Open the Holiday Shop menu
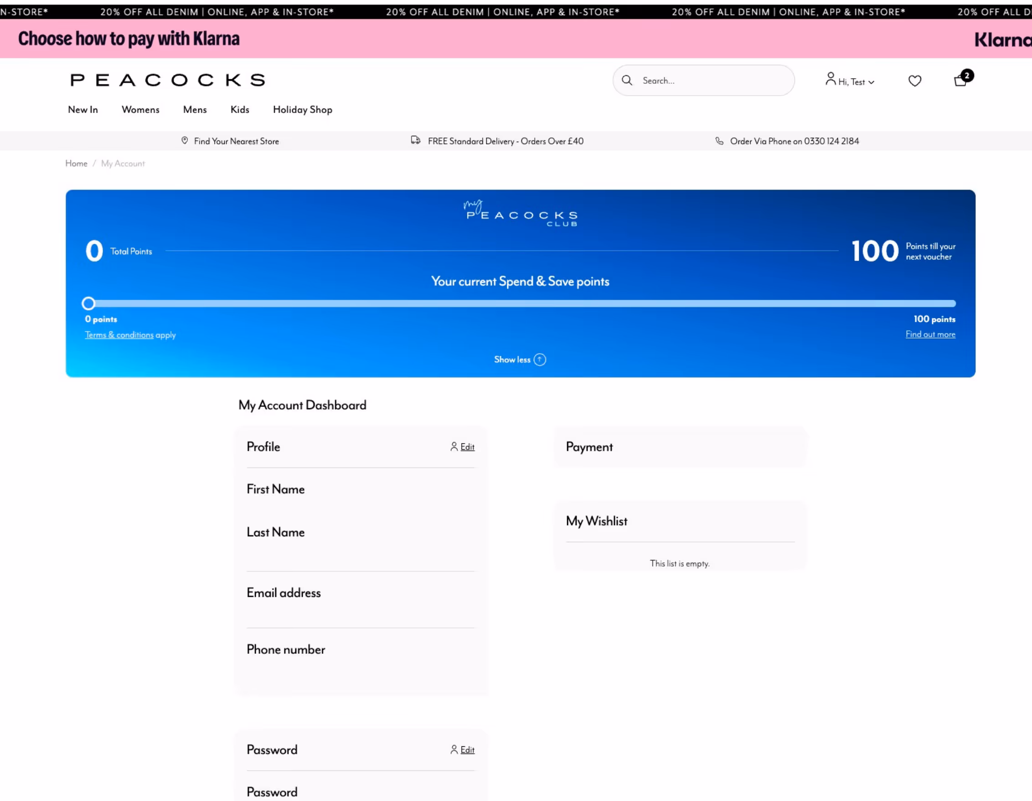1032x801 pixels. [302, 109]
